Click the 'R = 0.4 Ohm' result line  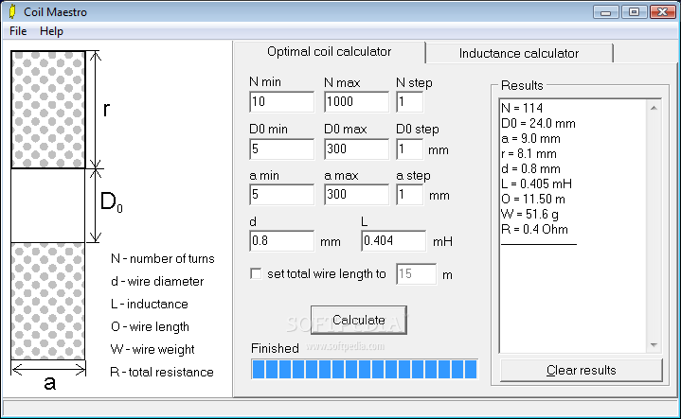coord(534,230)
